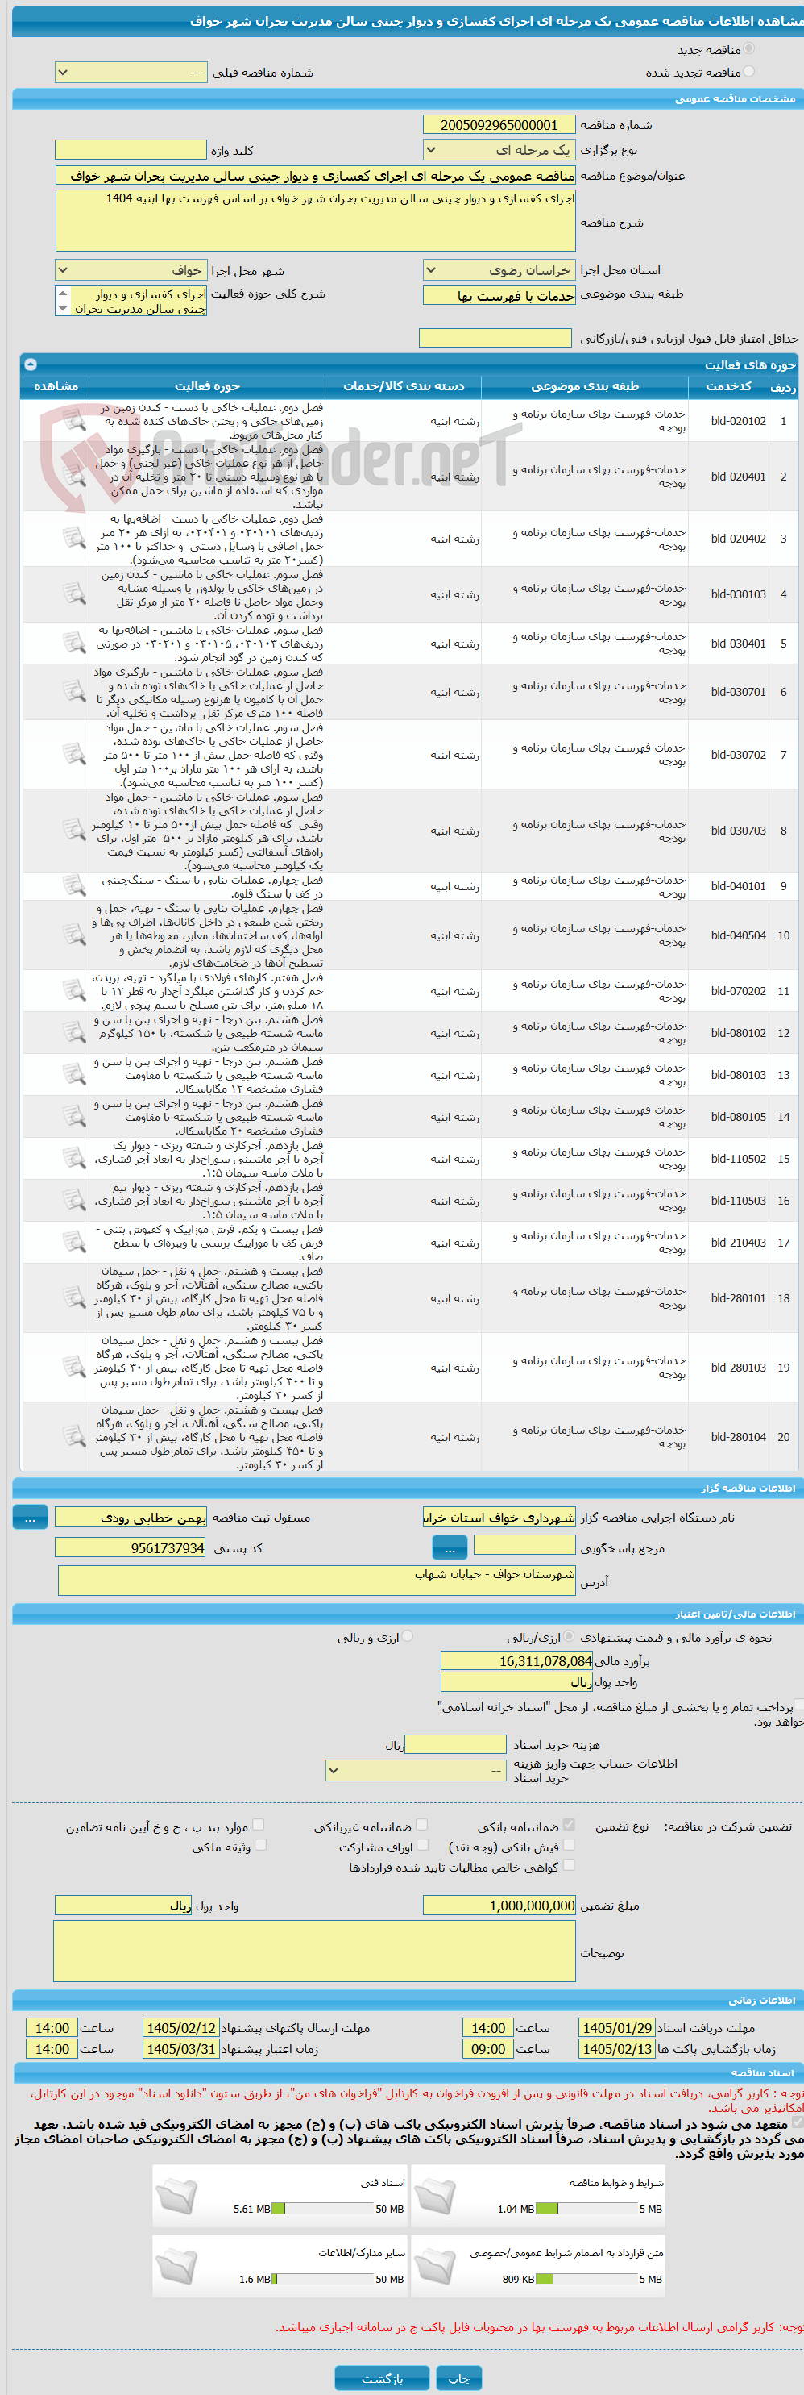This screenshot has height=2395, width=804.
Task: Open view icon for row bld-020401
Action: click(x=74, y=477)
